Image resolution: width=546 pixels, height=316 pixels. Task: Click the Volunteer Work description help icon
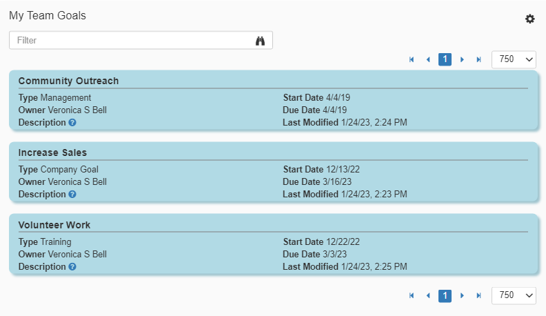pos(72,266)
